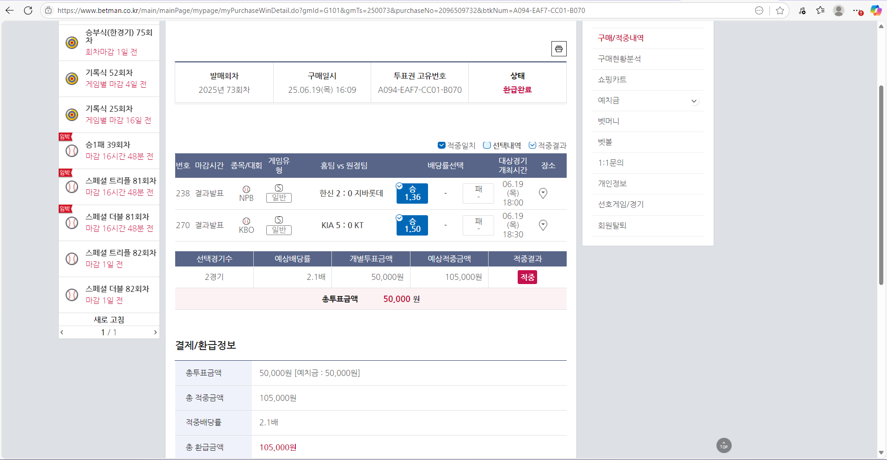Reload the page with the refresh icon
Screen dimensions: 887x460
(28, 10)
